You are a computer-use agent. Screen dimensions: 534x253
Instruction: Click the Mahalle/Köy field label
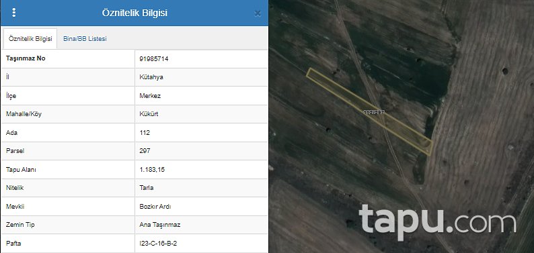[x=24, y=114]
